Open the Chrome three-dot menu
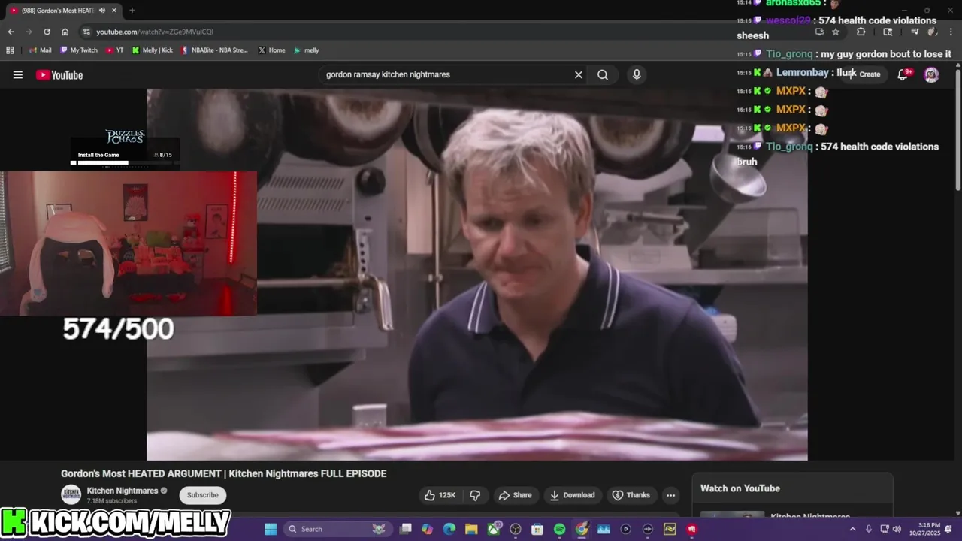The height and width of the screenshot is (541, 962). tap(951, 32)
